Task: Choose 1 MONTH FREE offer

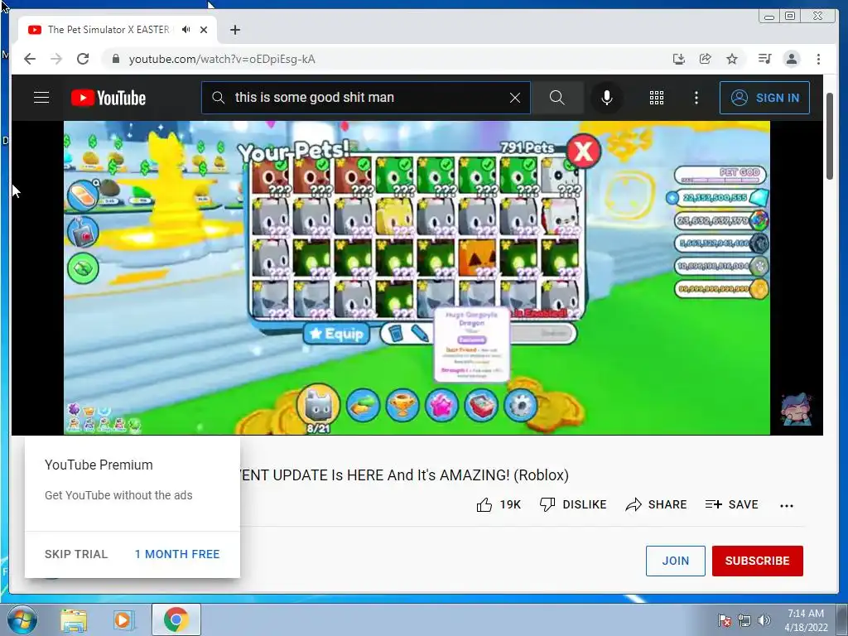Action: (177, 554)
